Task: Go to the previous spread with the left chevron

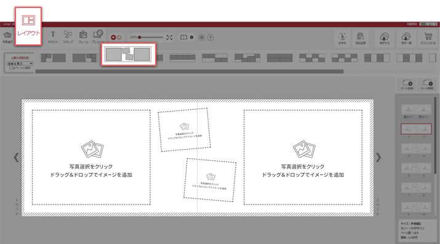Action: [x=16, y=157]
